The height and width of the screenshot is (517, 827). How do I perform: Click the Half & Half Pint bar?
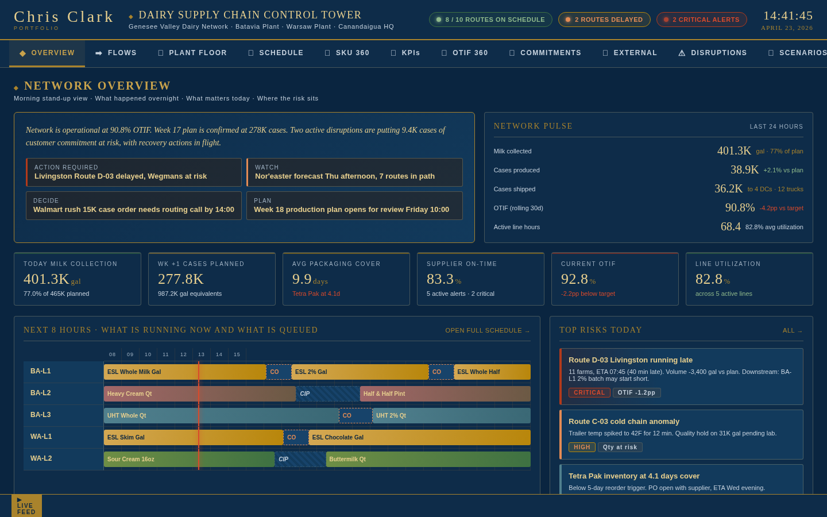[445, 393]
